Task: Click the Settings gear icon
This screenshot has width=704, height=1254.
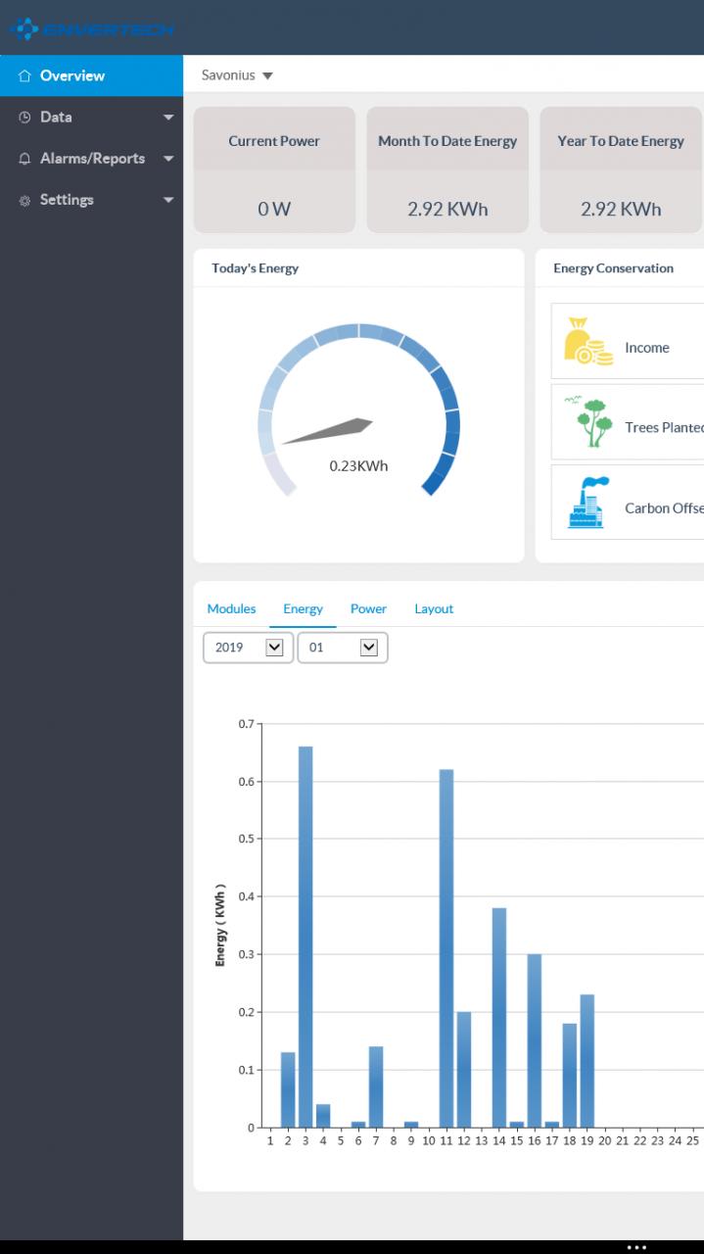Action: (25, 200)
